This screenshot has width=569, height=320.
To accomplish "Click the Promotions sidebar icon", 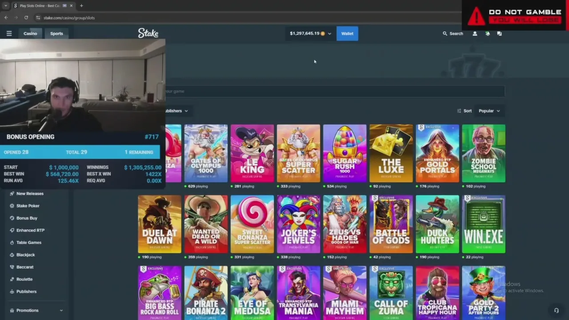I will coord(12,310).
